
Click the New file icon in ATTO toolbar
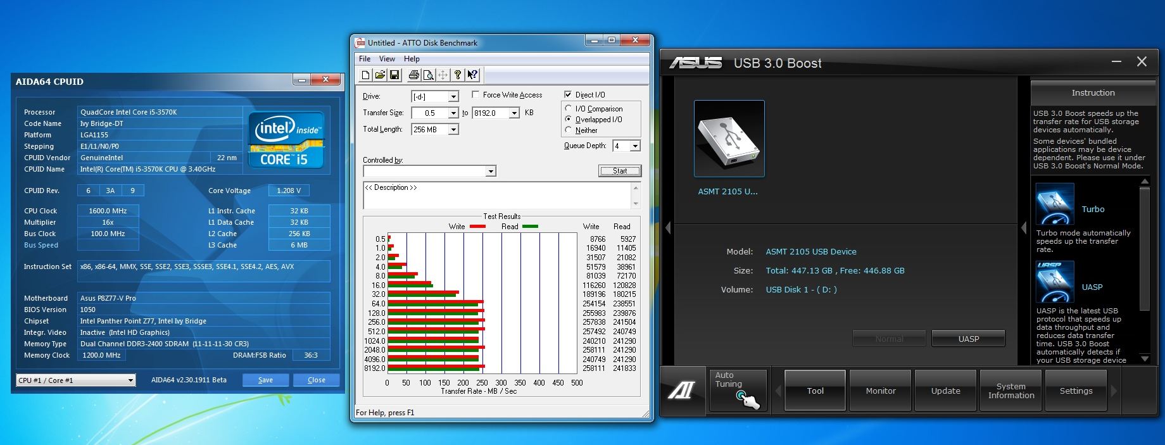pyautogui.click(x=365, y=75)
